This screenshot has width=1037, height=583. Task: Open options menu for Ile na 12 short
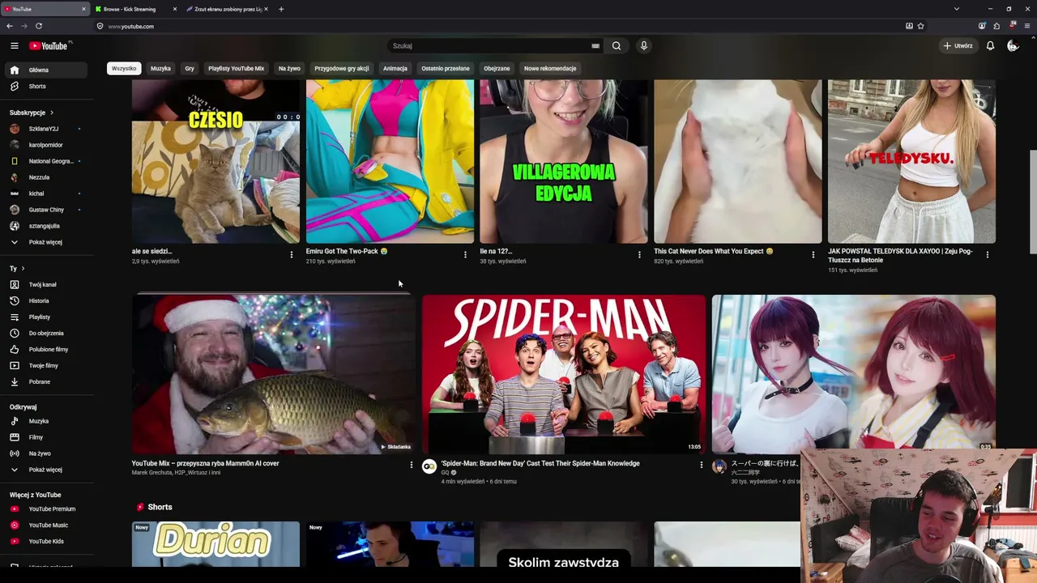(x=639, y=254)
